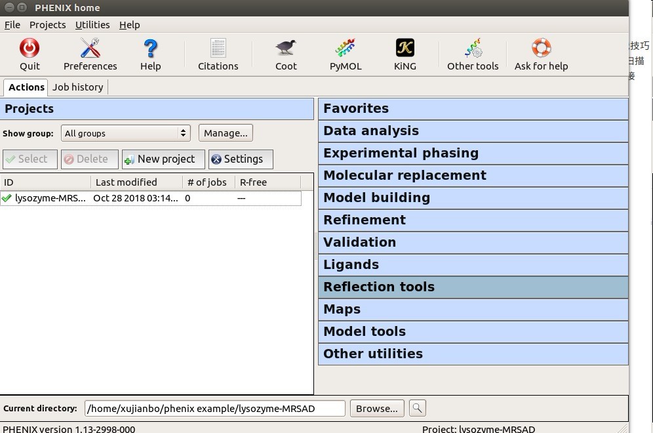Open the Projects menu
The height and width of the screenshot is (433, 653).
pyautogui.click(x=47, y=25)
